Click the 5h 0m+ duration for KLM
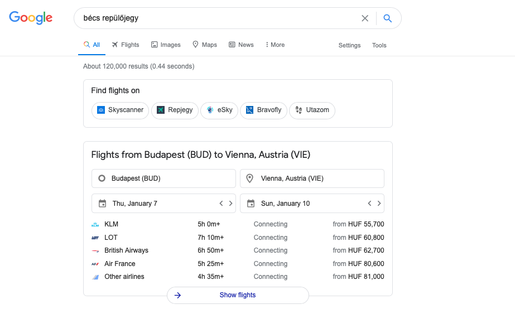The image size is (515, 309). (x=209, y=224)
